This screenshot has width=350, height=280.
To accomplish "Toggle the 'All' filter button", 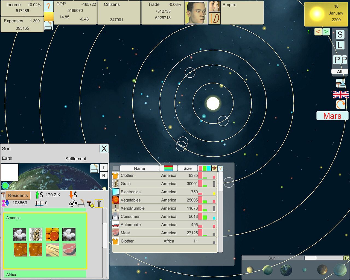I will pyautogui.click(x=340, y=72).
